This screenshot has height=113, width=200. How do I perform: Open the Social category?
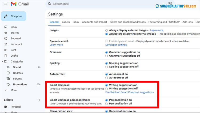click(x=17, y=67)
